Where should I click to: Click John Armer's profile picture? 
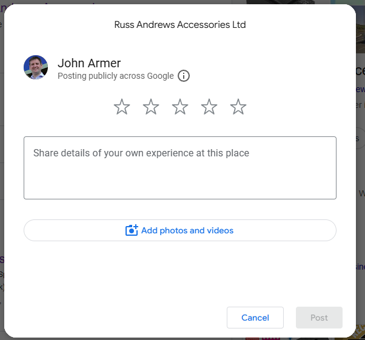pyautogui.click(x=36, y=67)
